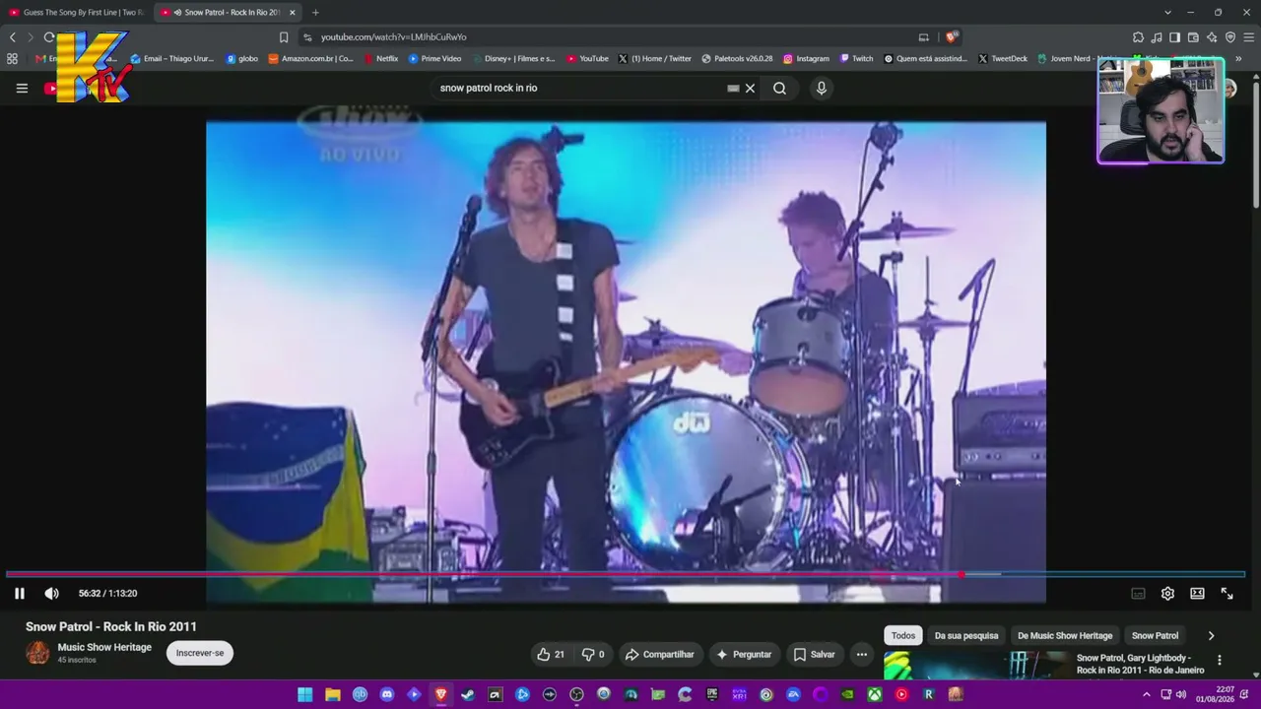
Task: Open the Brave wallet icon in the toolbar
Action: 1193,37
